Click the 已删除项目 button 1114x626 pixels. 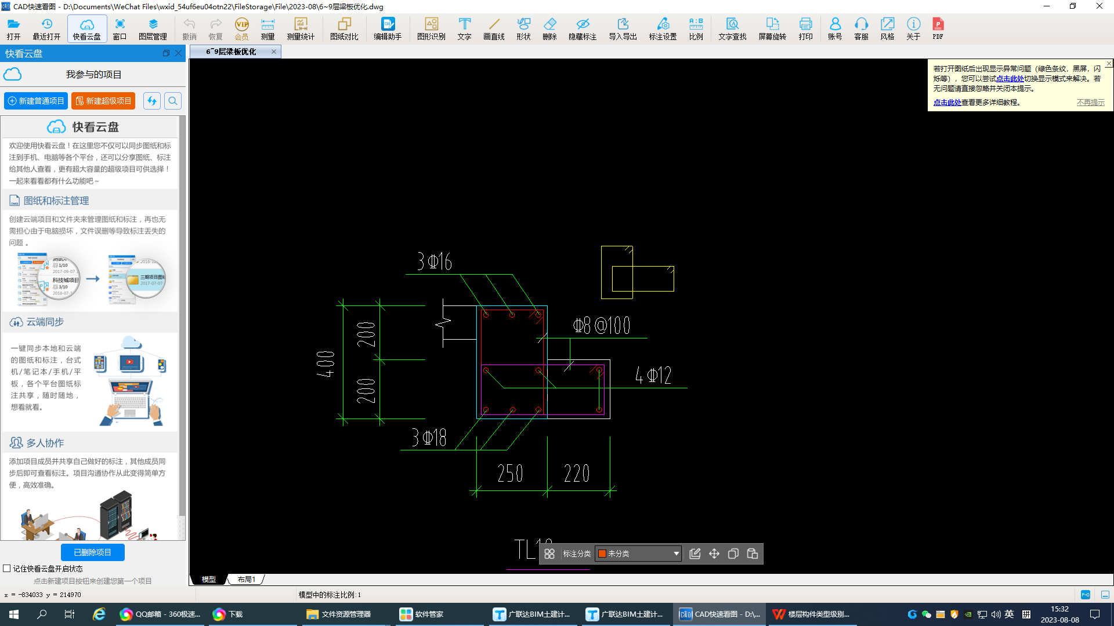coord(93,552)
